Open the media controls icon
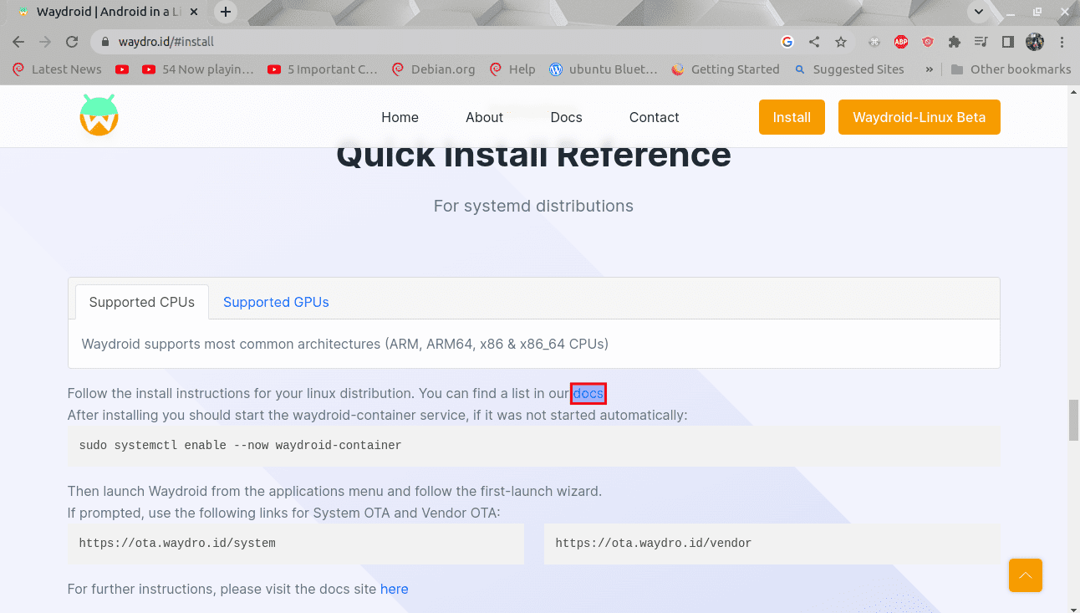Image resolution: width=1080 pixels, height=613 pixels. [x=981, y=42]
